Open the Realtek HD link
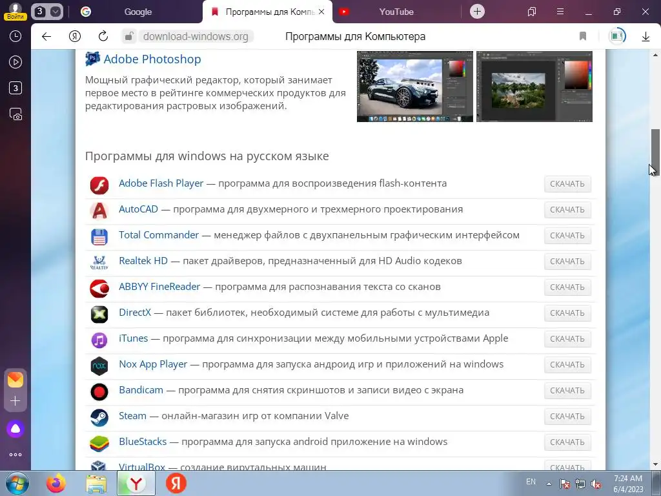The image size is (661, 496). pyautogui.click(x=143, y=261)
